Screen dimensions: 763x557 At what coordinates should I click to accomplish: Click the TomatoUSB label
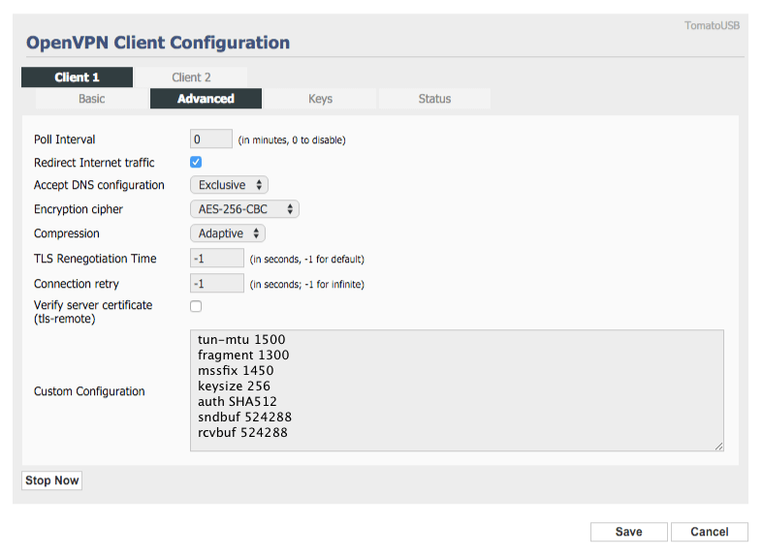[712, 26]
